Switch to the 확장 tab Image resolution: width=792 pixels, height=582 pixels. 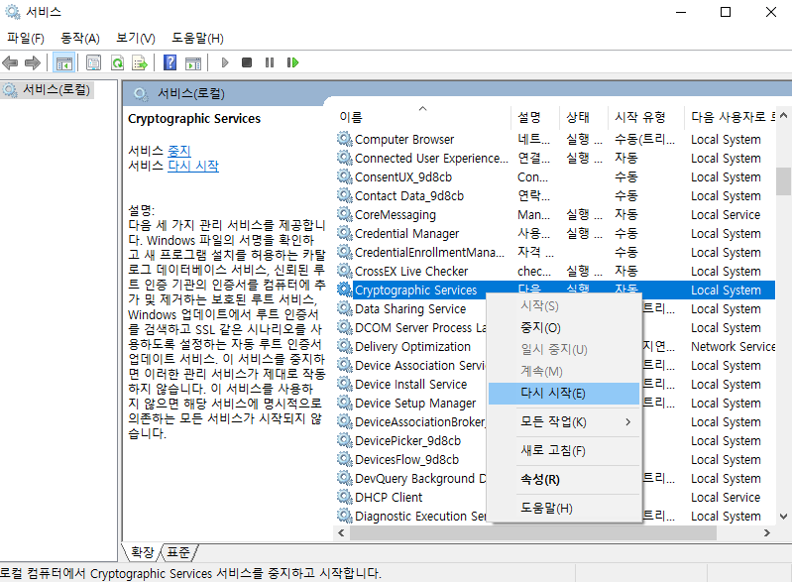tap(142, 552)
